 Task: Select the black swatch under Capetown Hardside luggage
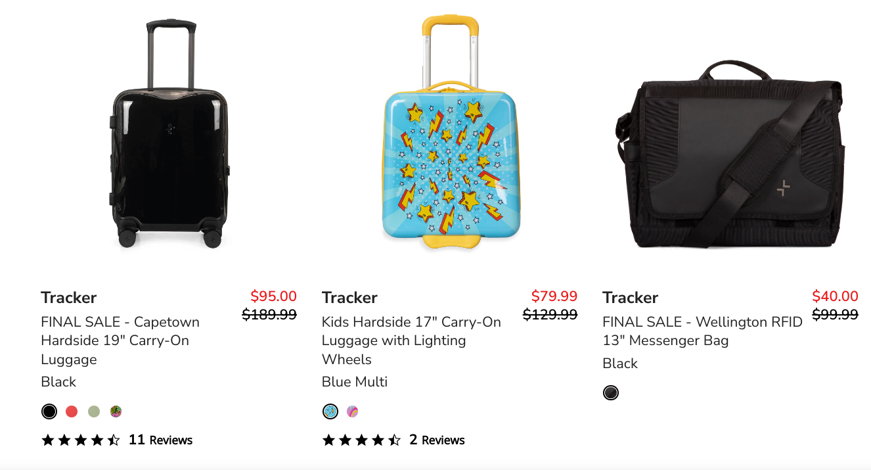pos(49,411)
